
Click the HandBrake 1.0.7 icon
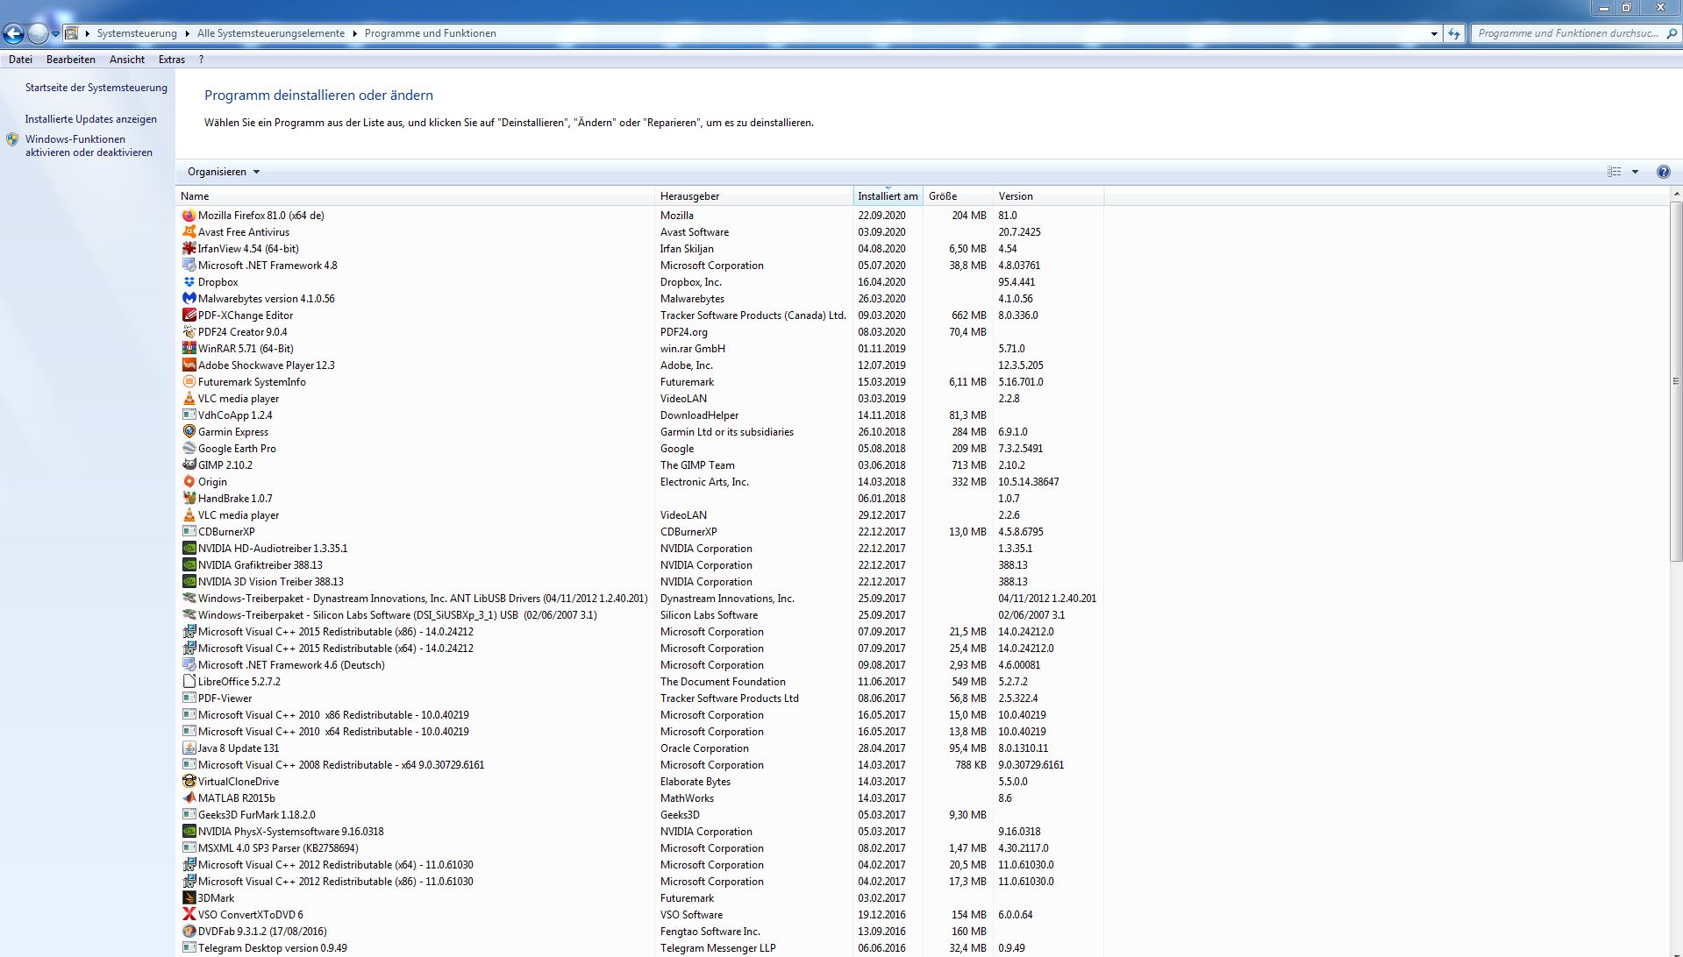click(189, 499)
